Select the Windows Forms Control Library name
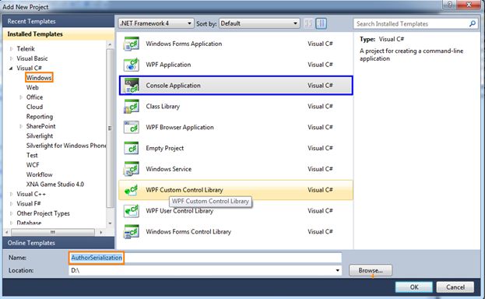The height and width of the screenshot is (299, 485). click(188, 231)
